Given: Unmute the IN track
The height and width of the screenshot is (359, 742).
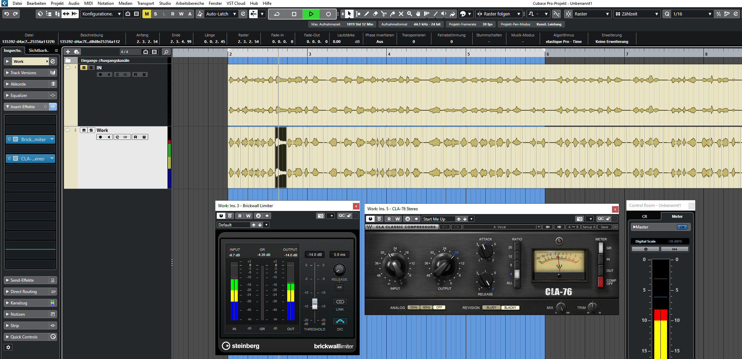Looking at the screenshot, I should tap(84, 68).
